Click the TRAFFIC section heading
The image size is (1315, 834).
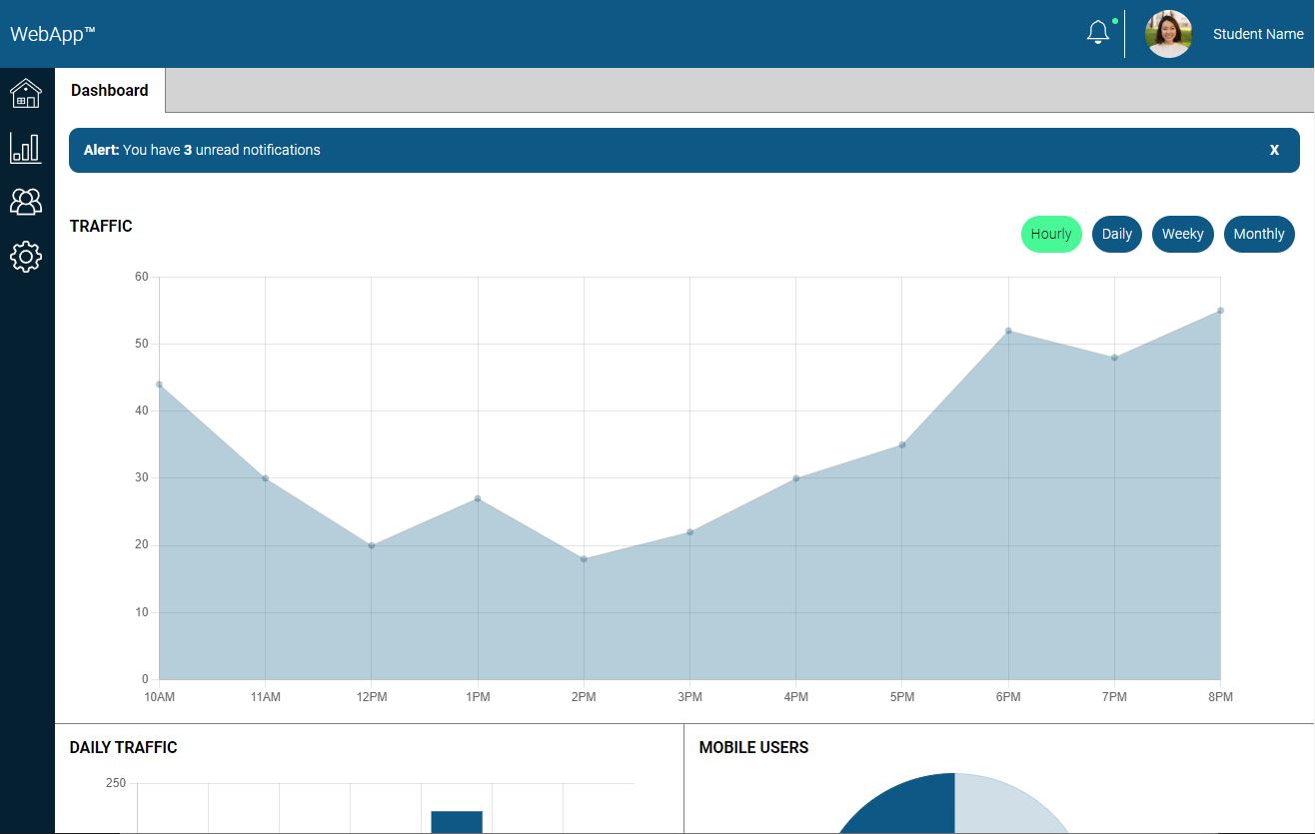[x=101, y=226]
